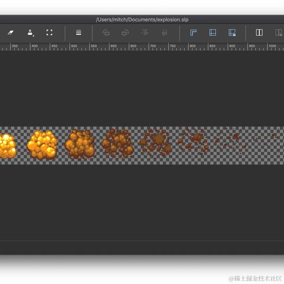284x284 pixels.
Task: Click the 500 mark on the ruler
Action: pos(74,46)
